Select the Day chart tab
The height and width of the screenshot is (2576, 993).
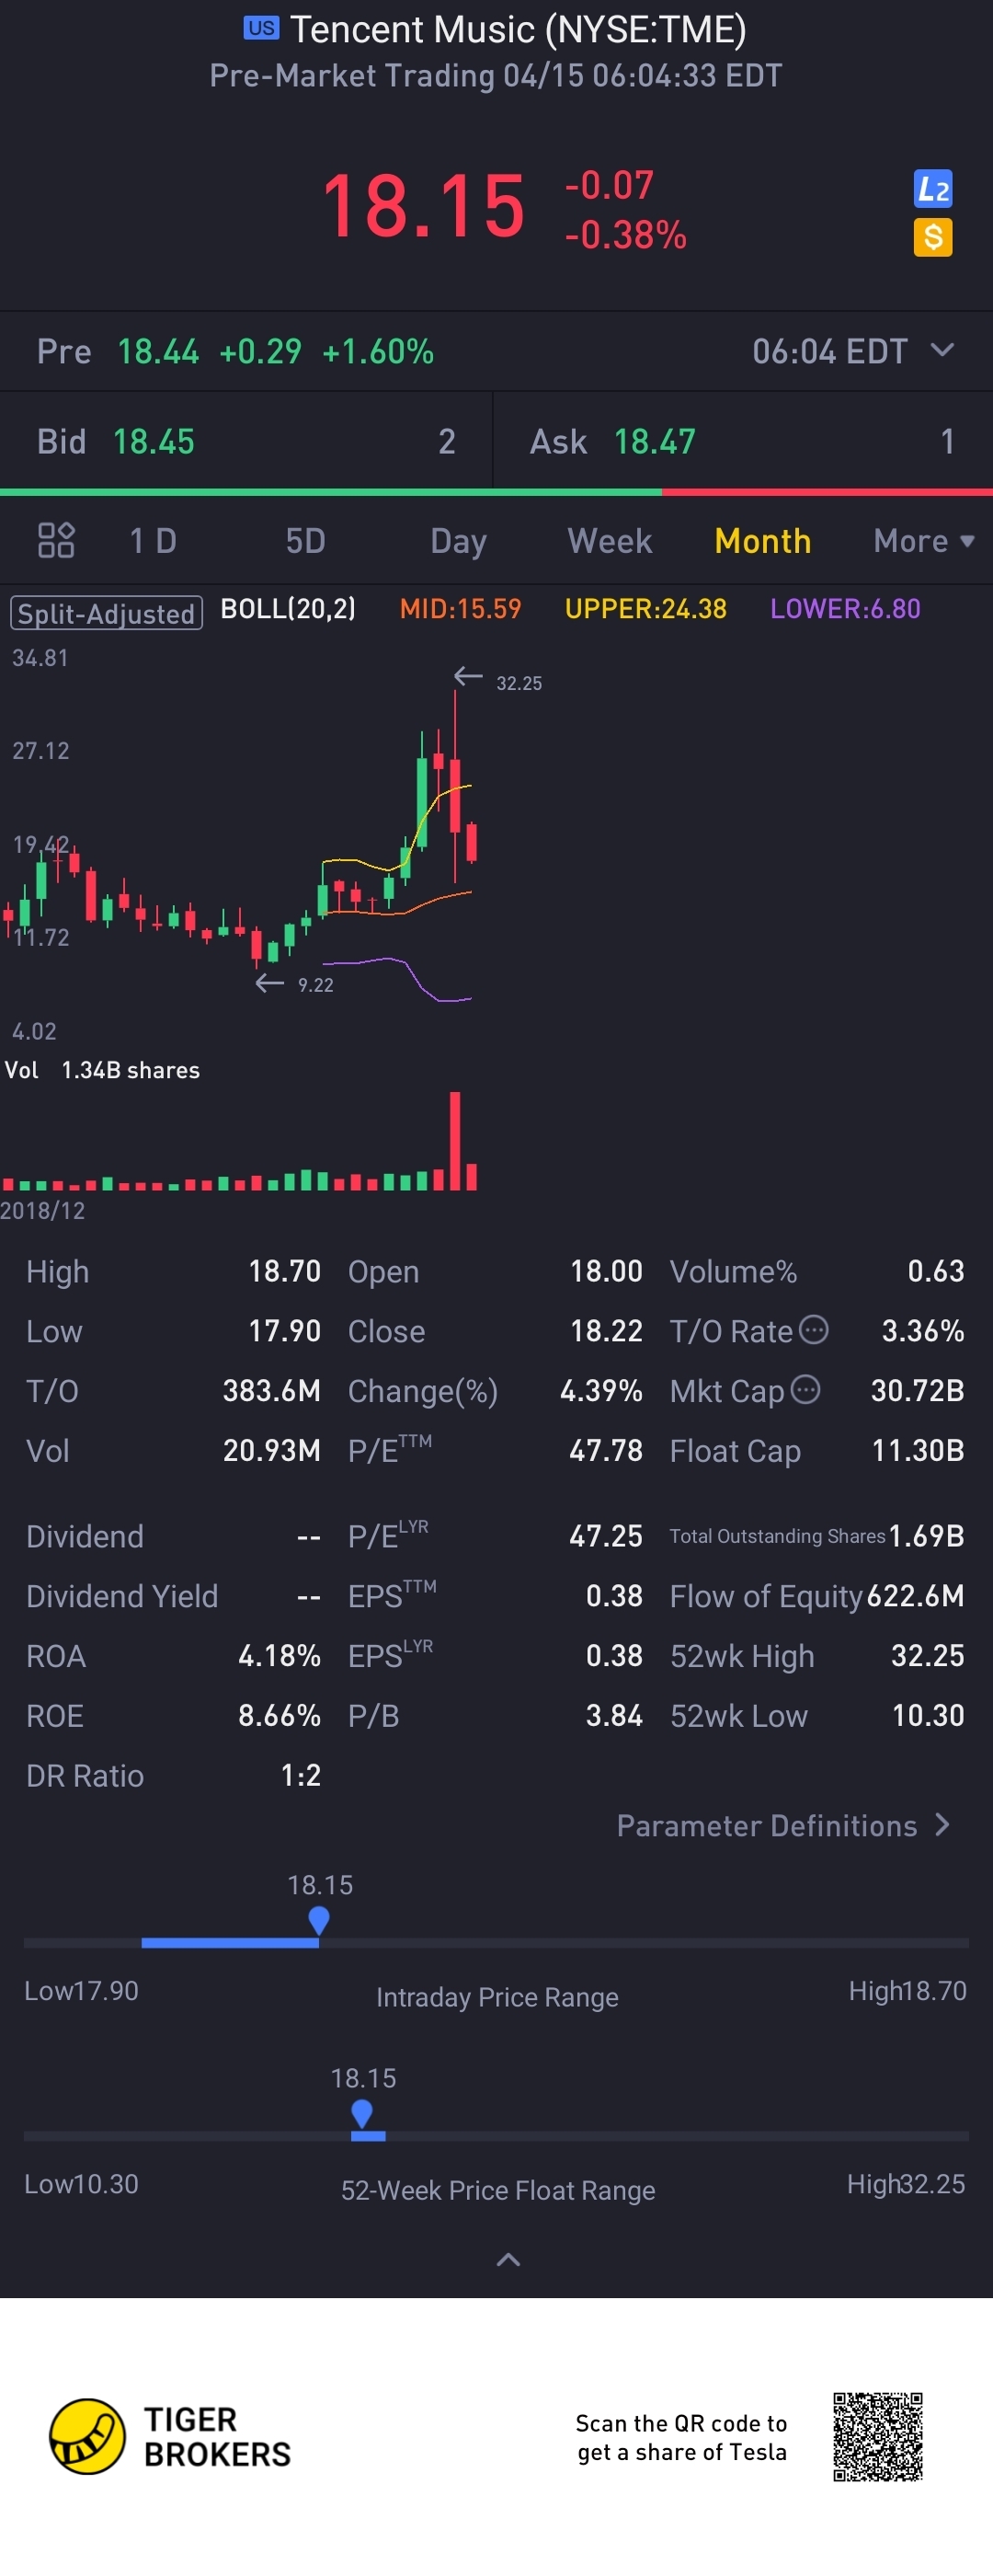point(459,541)
